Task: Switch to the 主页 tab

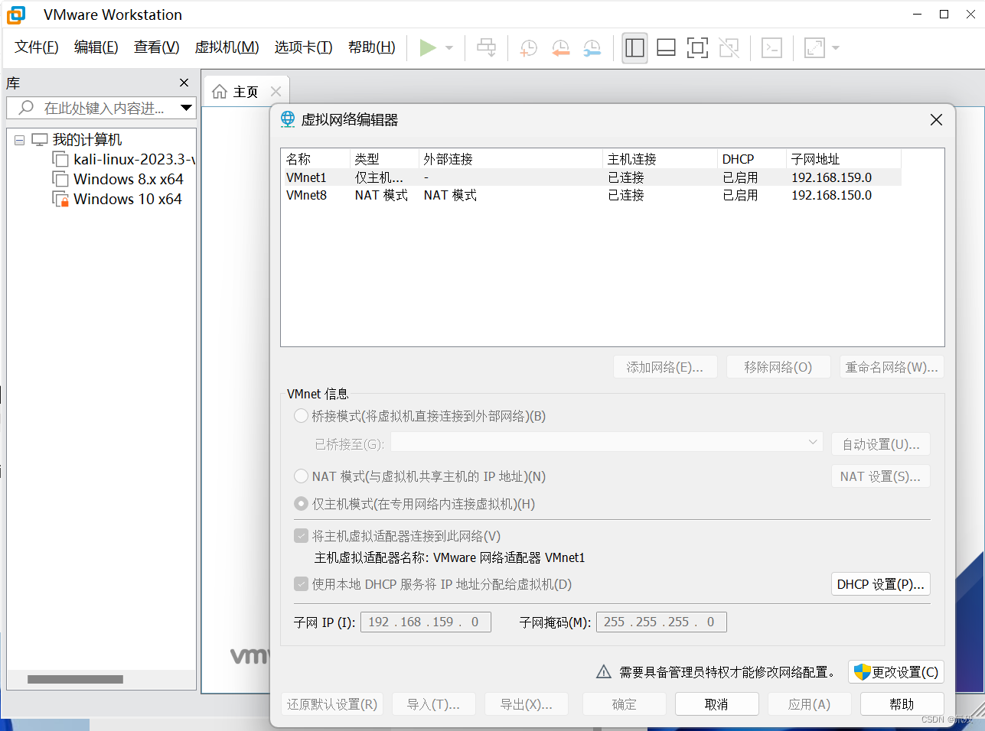Action: pos(246,92)
